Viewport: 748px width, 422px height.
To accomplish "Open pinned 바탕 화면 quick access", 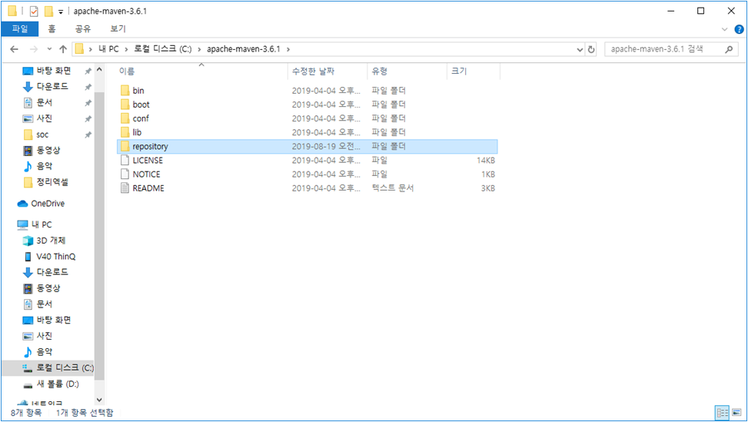I will click(47, 71).
